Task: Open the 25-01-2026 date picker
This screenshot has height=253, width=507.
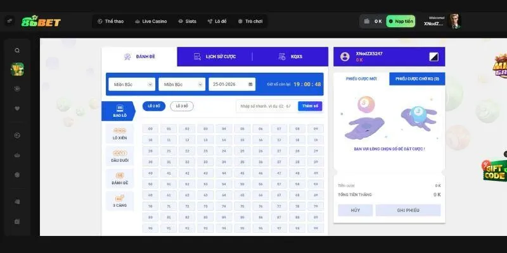Action: [233, 84]
